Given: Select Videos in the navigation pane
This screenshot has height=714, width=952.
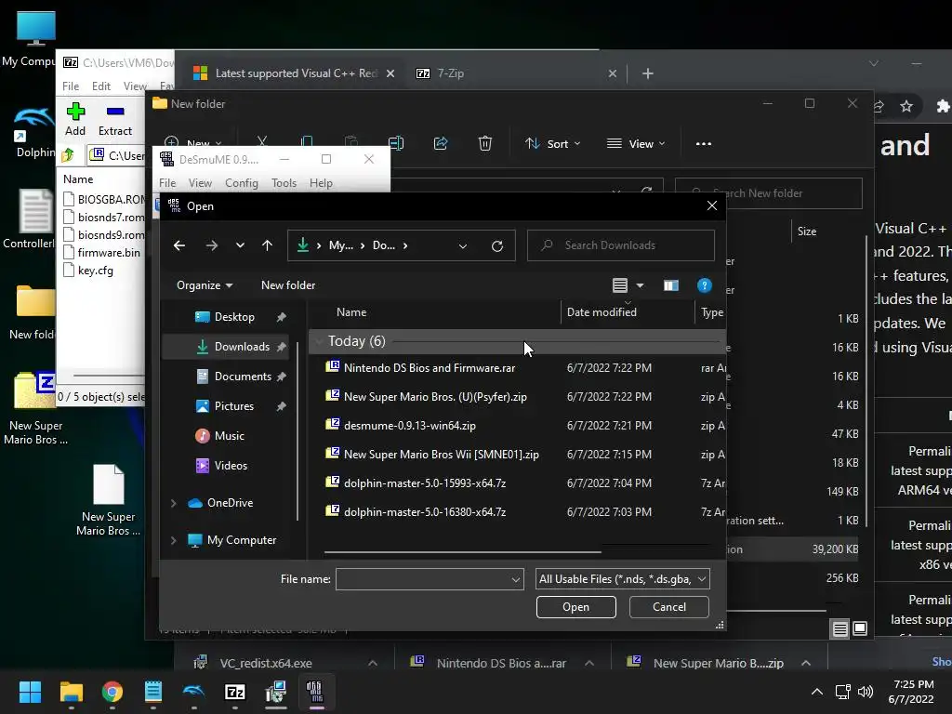Looking at the screenshot, I should (x=231, y=466).
